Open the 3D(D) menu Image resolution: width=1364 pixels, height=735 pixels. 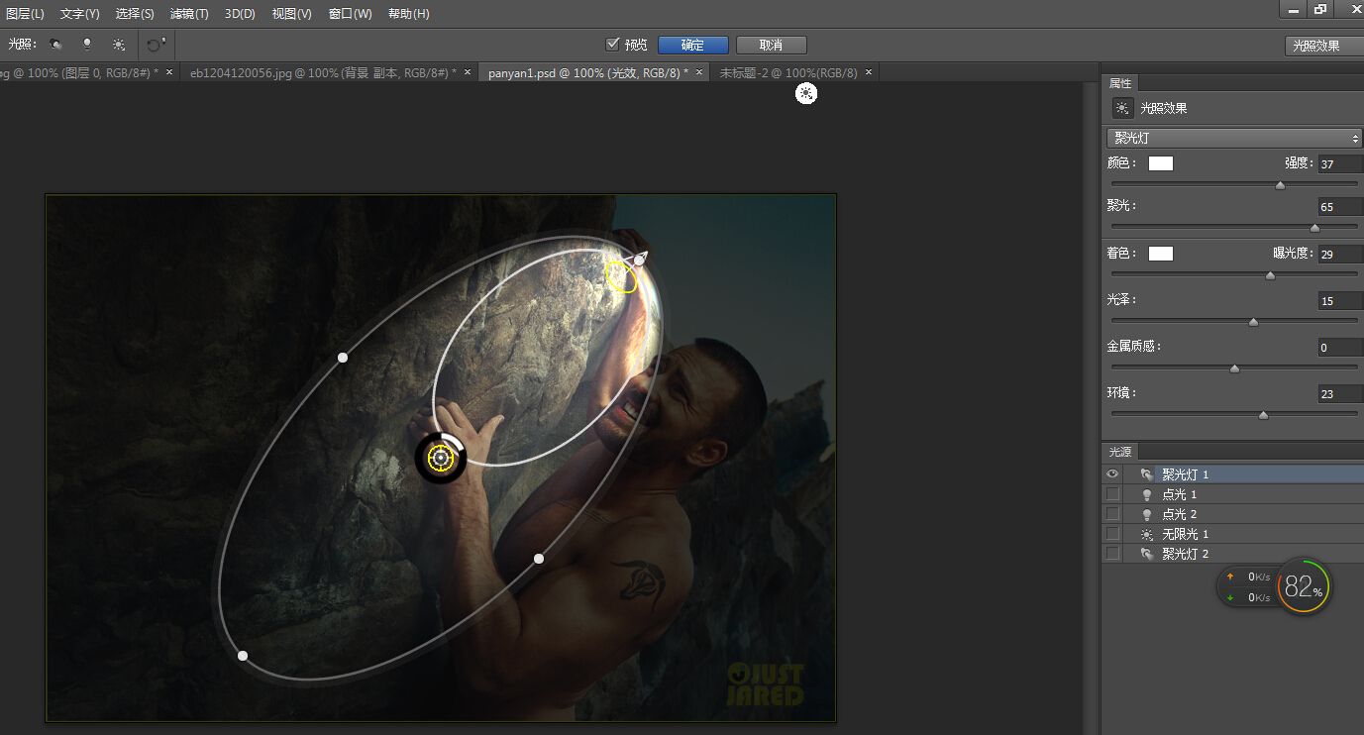(x=240, y=14)
